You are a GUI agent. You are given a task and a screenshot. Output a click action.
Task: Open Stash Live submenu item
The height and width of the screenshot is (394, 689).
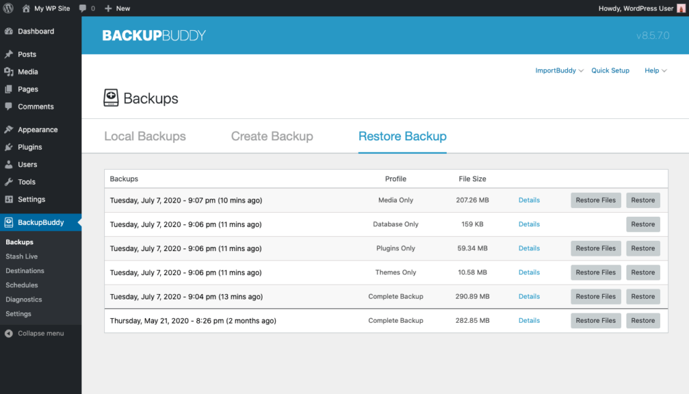[x=22, y=256]
